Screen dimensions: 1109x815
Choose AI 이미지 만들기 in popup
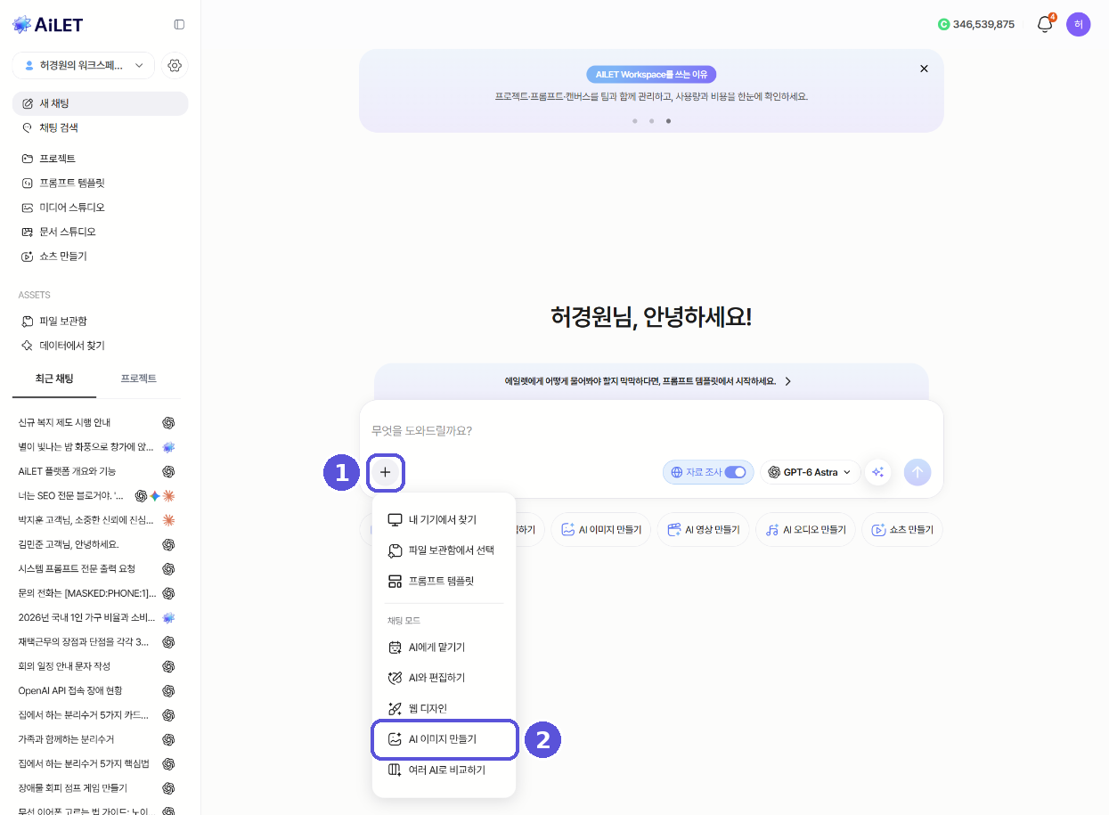tap(444, 739)
